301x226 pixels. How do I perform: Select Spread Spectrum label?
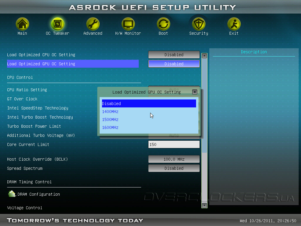tap(25, 168)
